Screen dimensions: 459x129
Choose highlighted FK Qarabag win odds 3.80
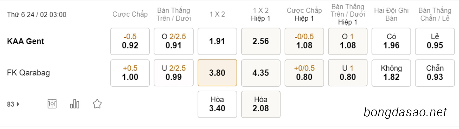pyautogui.click(x=217, y=73)
